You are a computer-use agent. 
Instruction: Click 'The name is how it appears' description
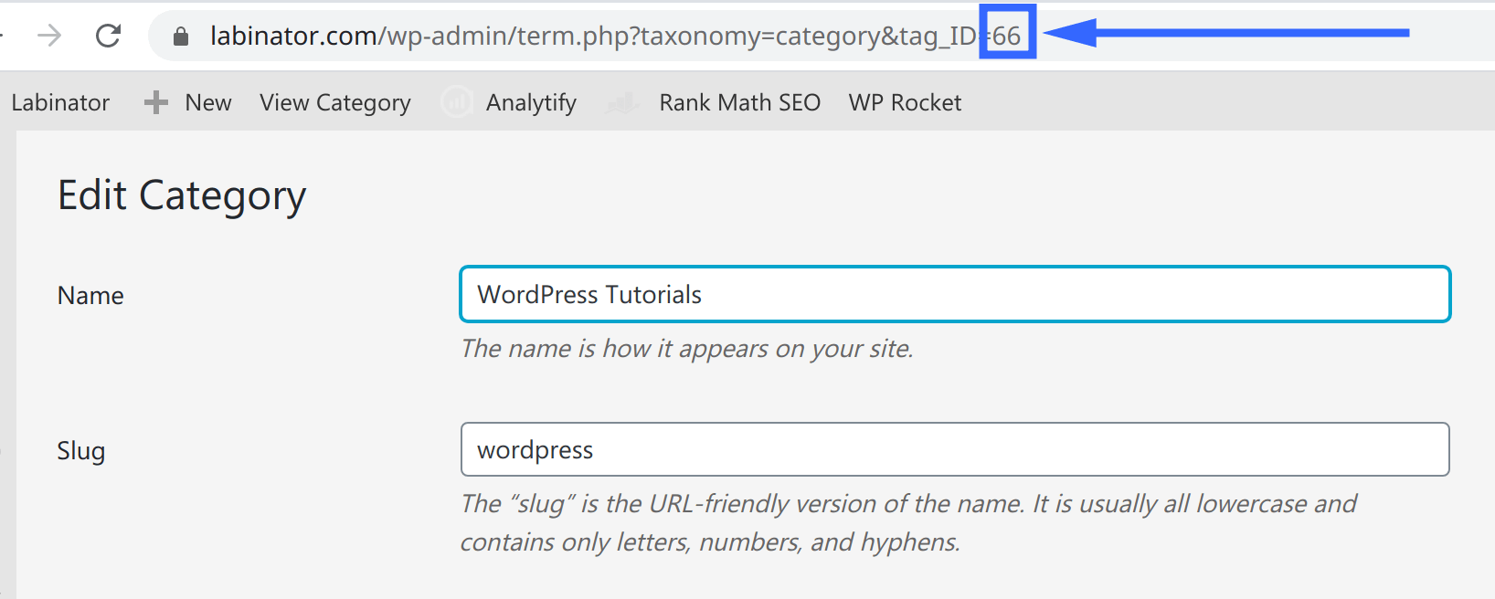click(x=687, y=349)
